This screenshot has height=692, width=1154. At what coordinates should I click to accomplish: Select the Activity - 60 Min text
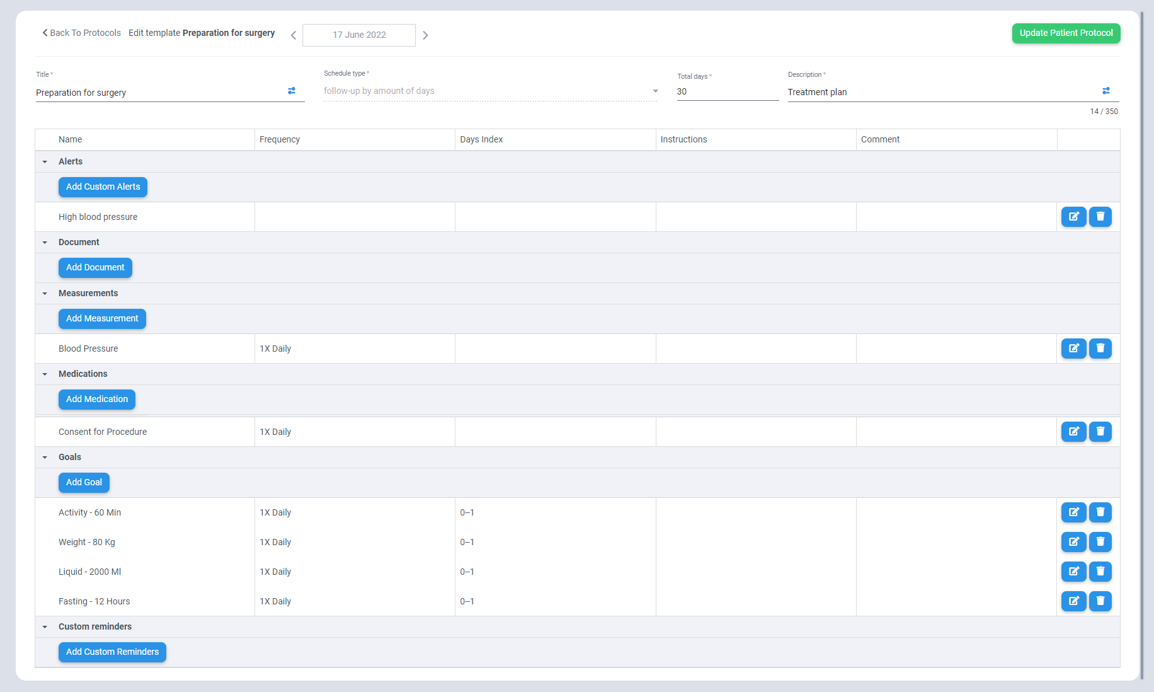[x=89, y=512]
